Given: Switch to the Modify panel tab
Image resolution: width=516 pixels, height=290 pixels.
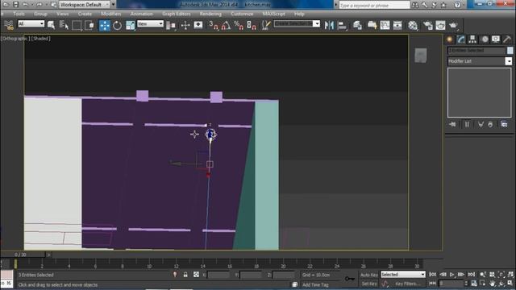Looking at the screenshot, I should (461, 39).
